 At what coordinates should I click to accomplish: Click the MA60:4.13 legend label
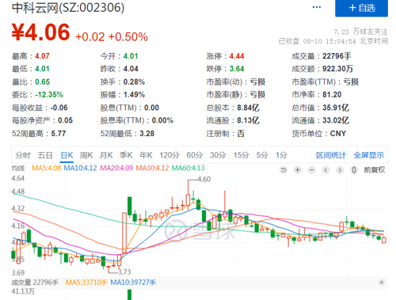tap(188, 168)
